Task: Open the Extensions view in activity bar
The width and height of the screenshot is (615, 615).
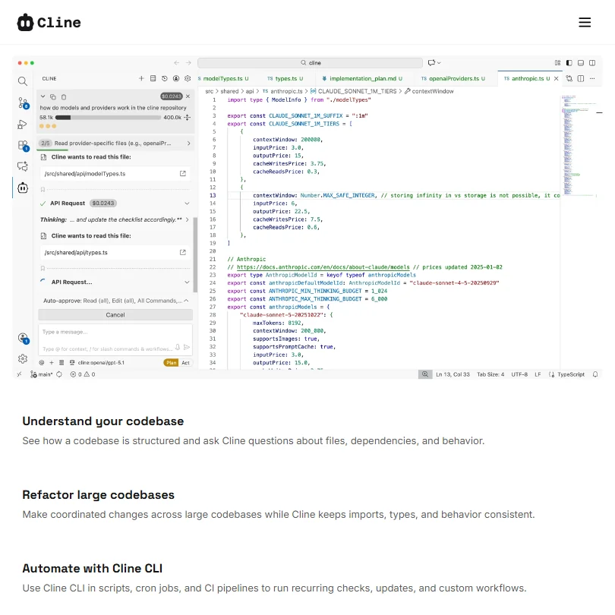Action: point(23,146)
